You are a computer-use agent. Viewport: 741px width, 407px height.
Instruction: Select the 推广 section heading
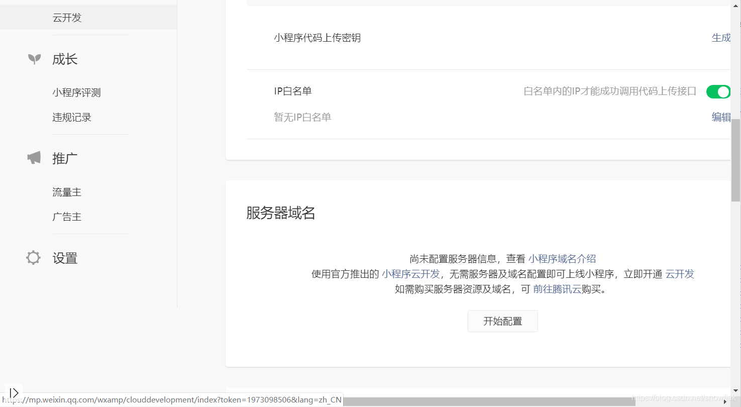click(x=65, y=158)
